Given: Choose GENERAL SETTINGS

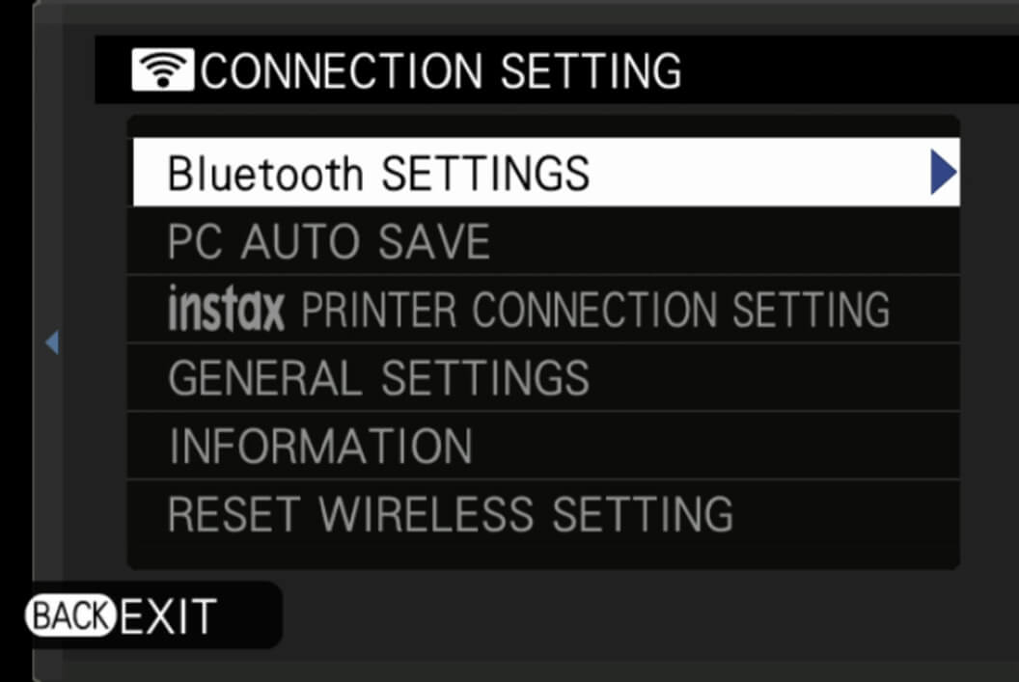Looking at the screenshot, I should (x=543, y=377).
